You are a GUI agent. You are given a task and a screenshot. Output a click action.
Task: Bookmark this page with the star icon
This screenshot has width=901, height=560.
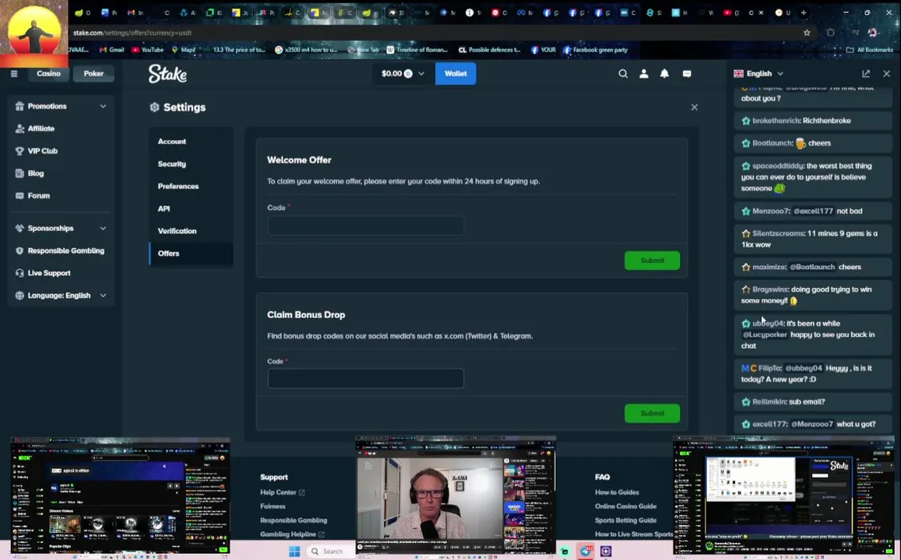pyautogui.click(x=807, y=33)
